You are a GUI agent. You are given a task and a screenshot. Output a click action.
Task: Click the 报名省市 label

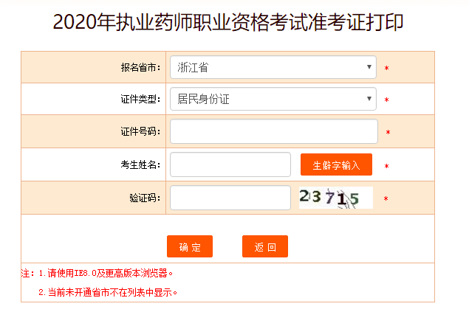140,68
